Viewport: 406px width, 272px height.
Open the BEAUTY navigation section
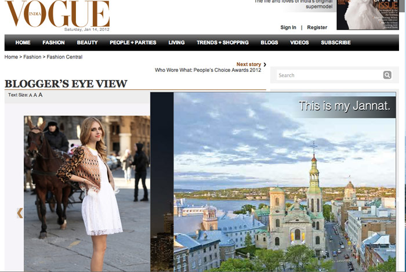click(87, 42)
